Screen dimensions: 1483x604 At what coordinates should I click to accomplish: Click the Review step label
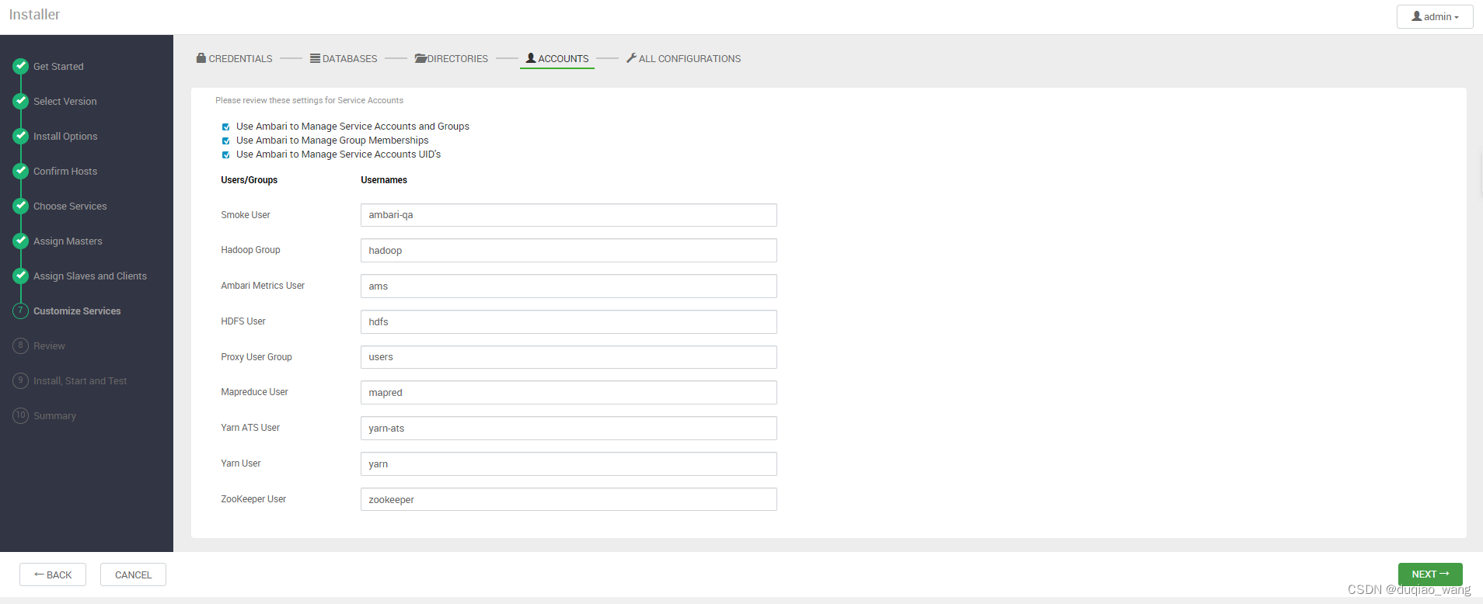[x=49, y=346]
